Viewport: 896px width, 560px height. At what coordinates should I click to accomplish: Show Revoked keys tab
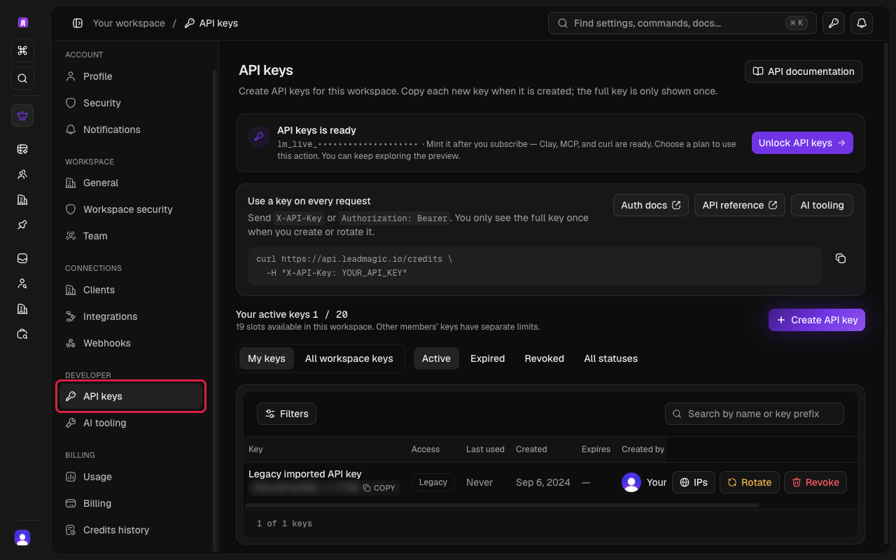[x=545, y=358]
